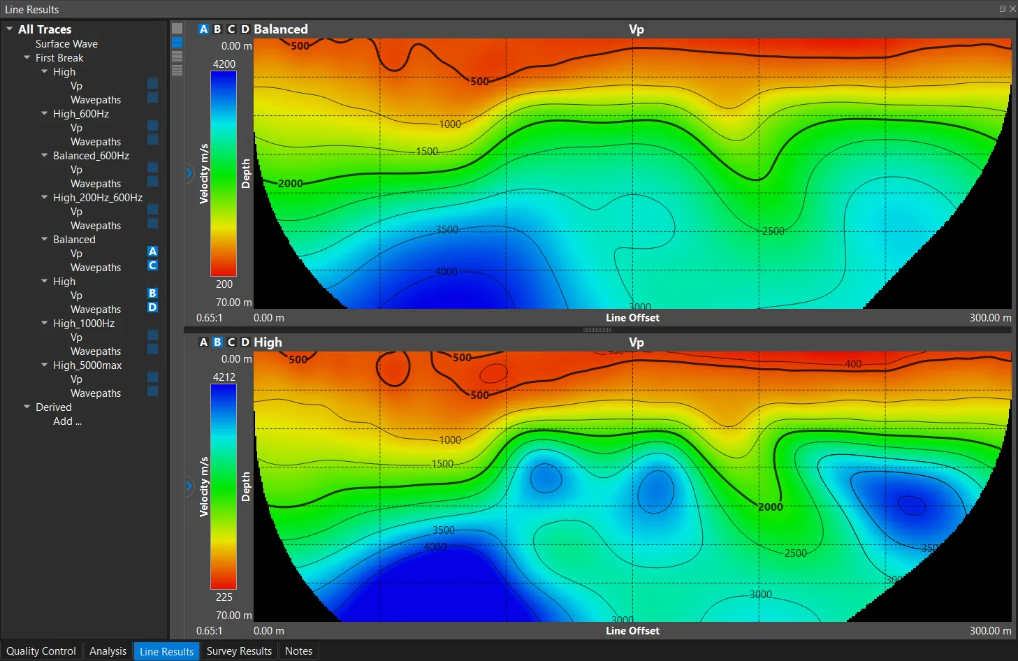This screenshot has width=1018, height=661.
Task: Toggle slot box for High_200Hz_600Hz Wavepaths
Action: (152, 224)
